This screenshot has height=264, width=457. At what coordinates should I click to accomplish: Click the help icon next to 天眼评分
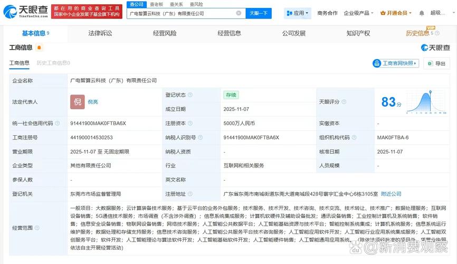pyautogui.click(x=344, y=102)
